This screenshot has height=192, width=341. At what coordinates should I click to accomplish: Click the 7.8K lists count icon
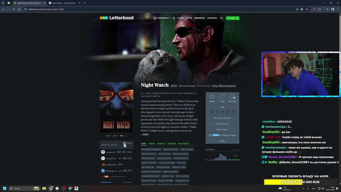[x=115, y=136]
